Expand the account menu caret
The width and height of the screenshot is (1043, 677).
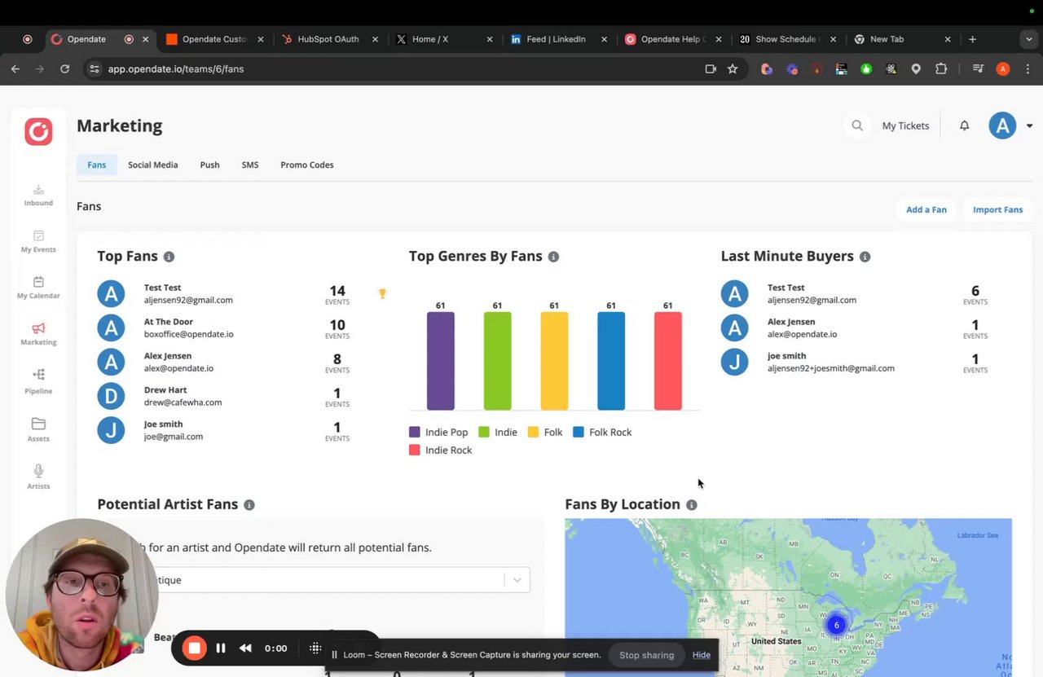click(x=1029, y=126)
